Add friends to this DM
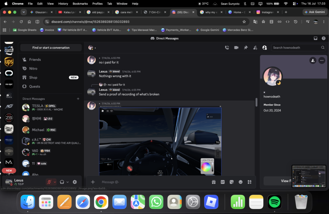Screen dimensions: 329x214 click(255, 48)
